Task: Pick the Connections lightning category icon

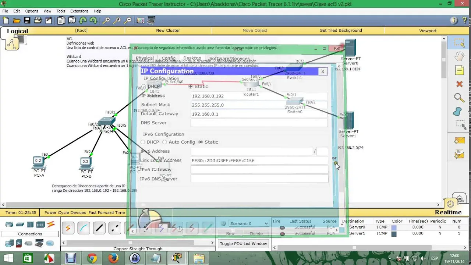Action: click(51, 224)
